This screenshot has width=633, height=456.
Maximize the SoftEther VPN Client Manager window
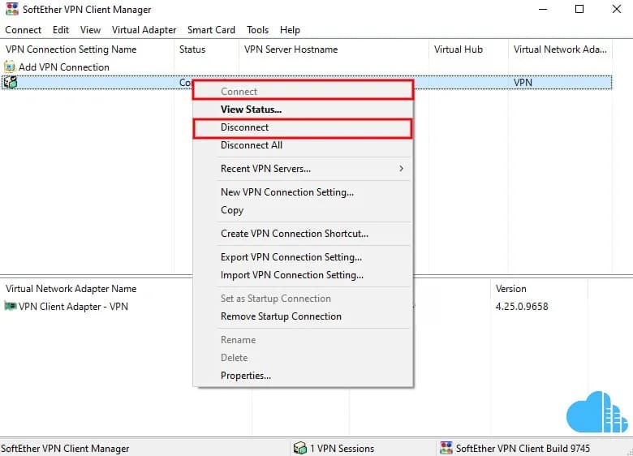pos(579,9)
